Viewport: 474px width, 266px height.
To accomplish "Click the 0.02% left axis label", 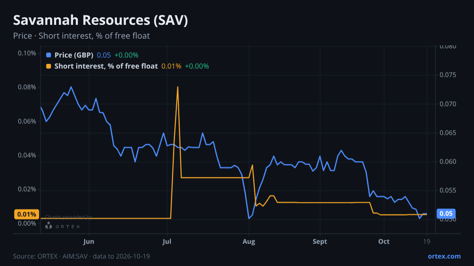I will (x=27, y=190).
